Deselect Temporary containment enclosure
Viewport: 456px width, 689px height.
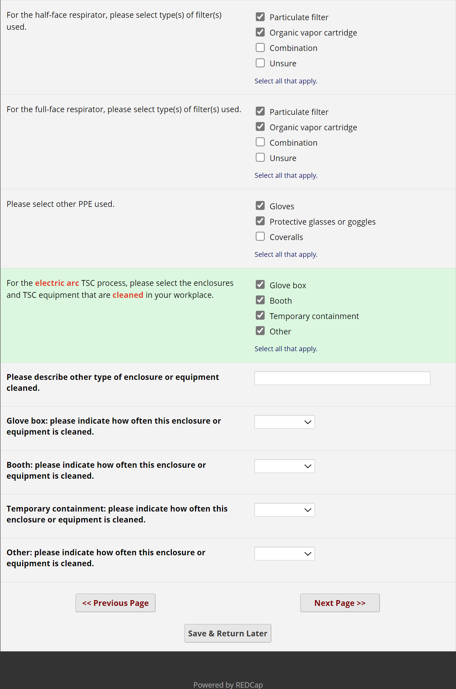point(260,316)
